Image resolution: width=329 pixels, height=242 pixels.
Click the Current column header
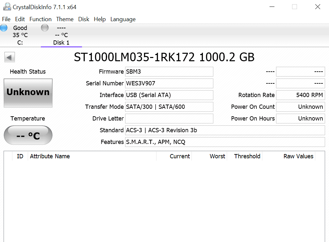[x=174, y=156]
